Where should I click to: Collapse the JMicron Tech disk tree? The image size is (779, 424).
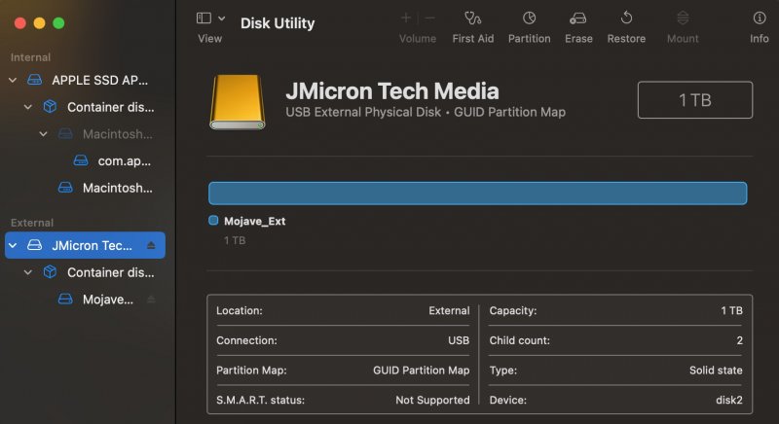[13, 245]
